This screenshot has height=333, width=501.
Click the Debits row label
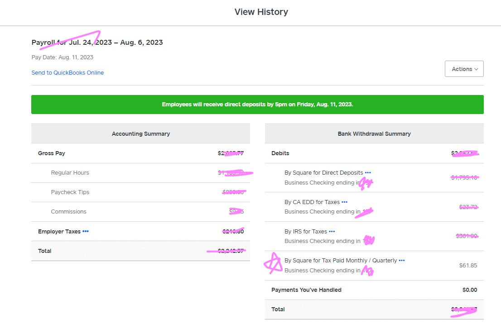coord(280,153)
